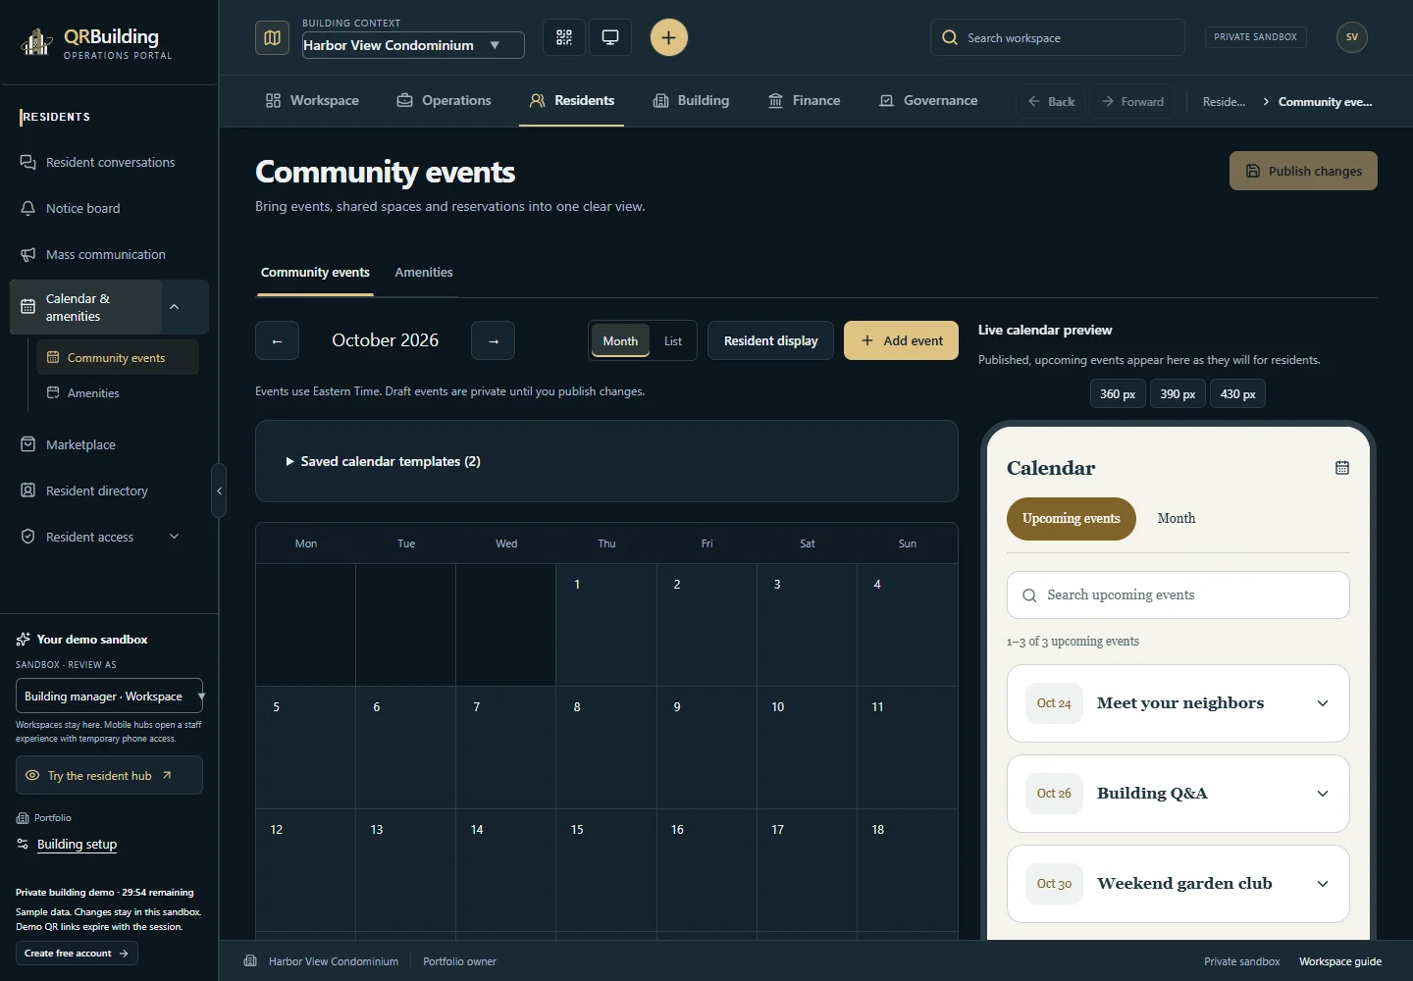Select the Amenities sidebar sub-item

(x=118, y=392)
